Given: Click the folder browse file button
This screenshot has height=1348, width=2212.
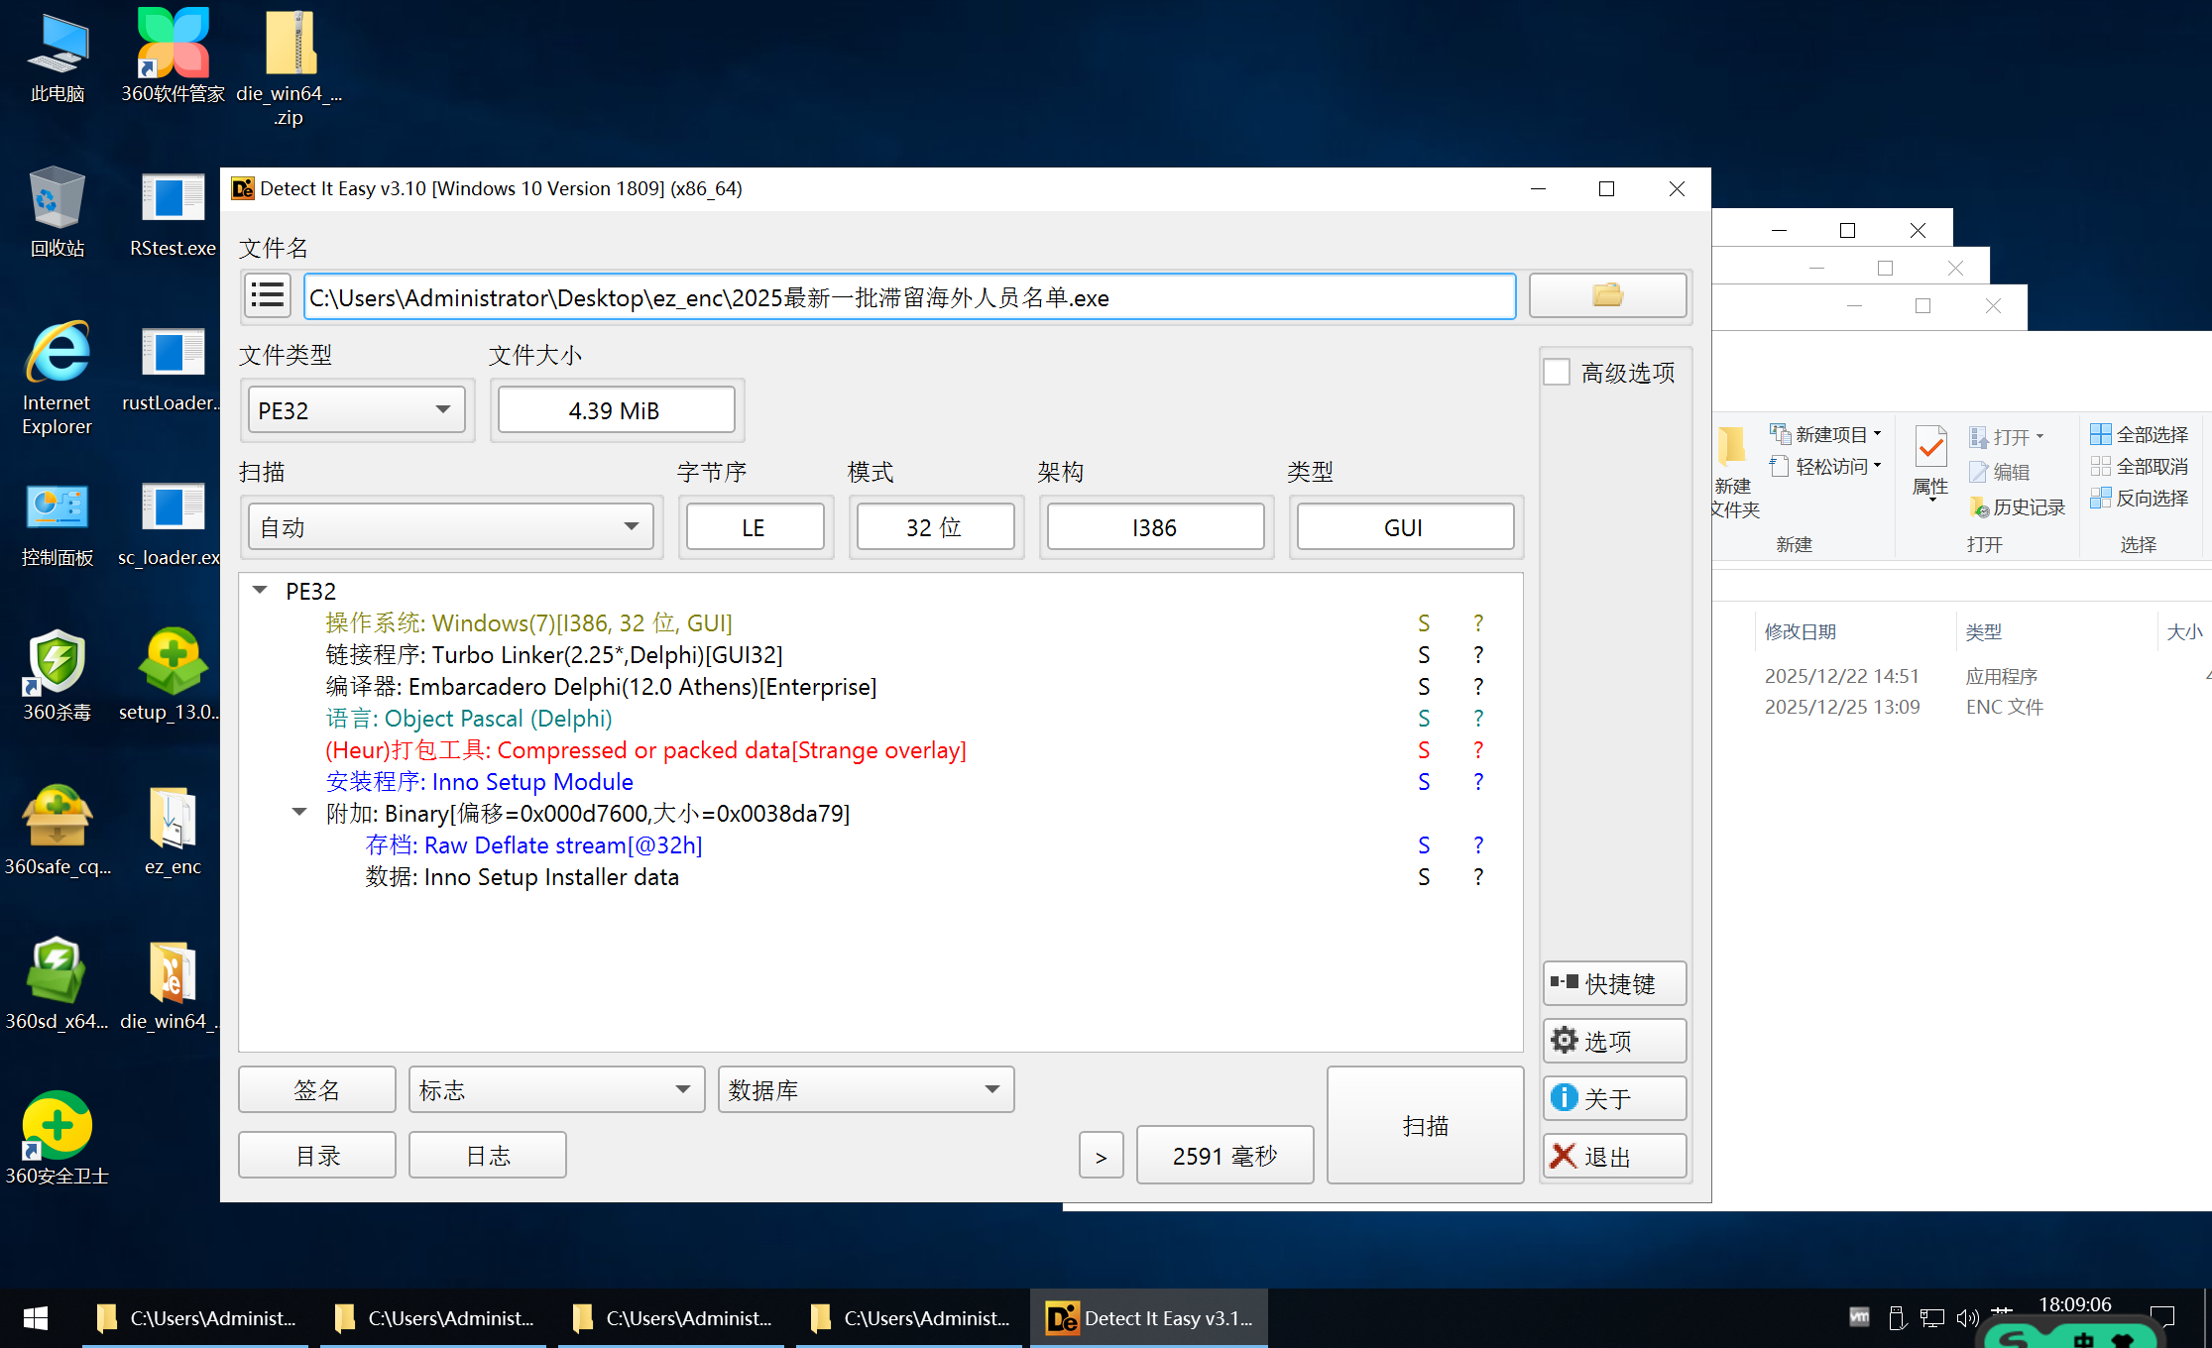Looking at the screenshot, I should coord(1606,296).
